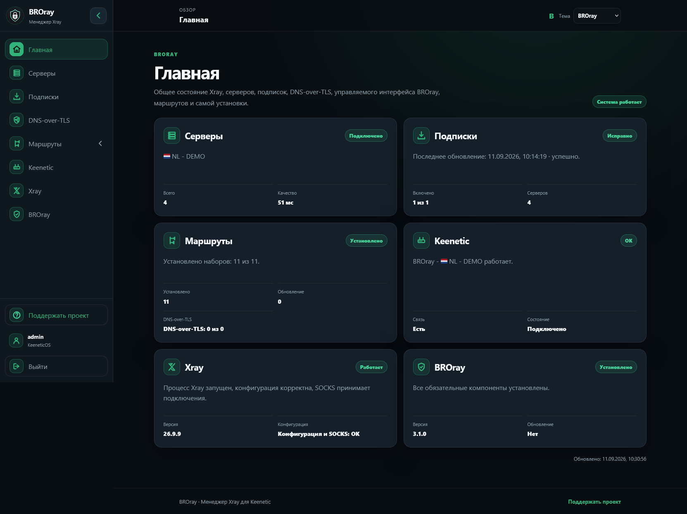
Task: Click the Поддержать проект sidebar button
Action: click(x=56, y=315)
